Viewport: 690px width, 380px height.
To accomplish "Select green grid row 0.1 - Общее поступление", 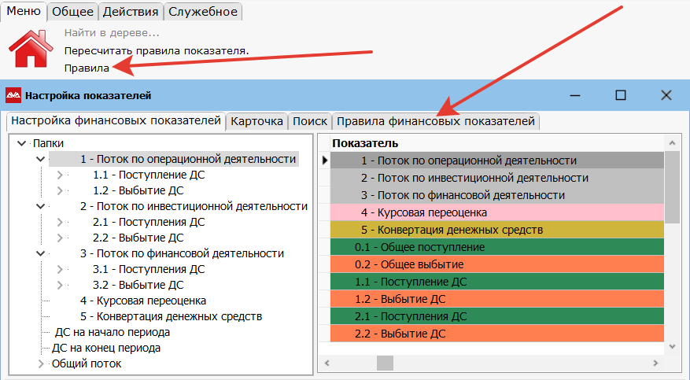I will point(496,247).
